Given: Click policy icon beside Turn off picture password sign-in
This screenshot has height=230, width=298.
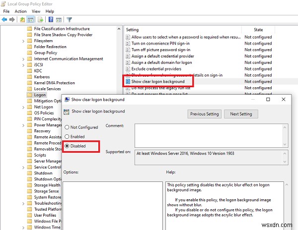Looking at the screenshot, I should 128,50.
